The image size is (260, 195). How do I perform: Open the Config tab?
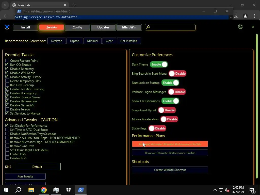pyautogui.click(x=77, y=27)
